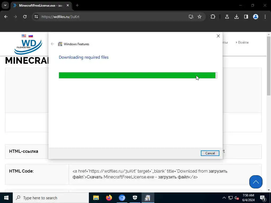The width and height of the screenshot is (271, 203).
Task: Open File Explorer from taskbar
Action: click(96, 198)
